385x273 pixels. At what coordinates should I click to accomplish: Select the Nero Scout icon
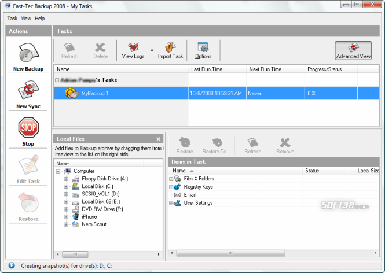point(75,224)
